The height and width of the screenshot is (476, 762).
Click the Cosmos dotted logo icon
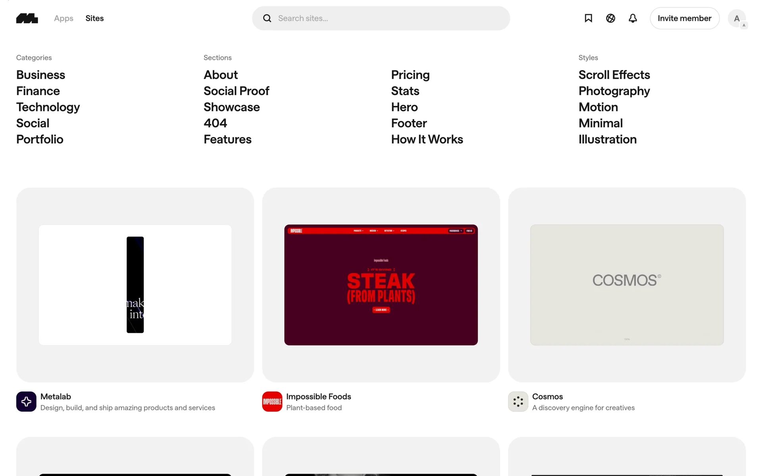coord(518,401)
